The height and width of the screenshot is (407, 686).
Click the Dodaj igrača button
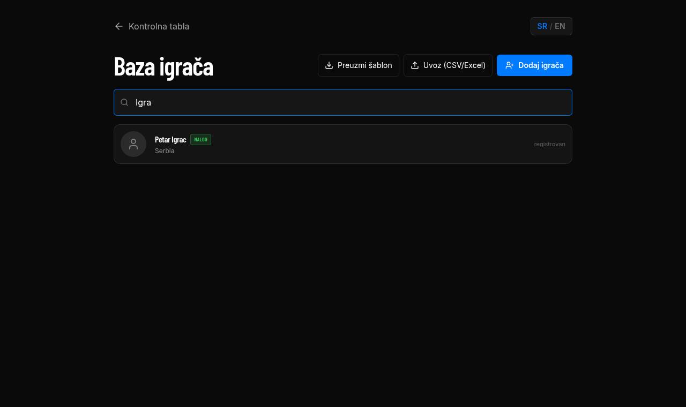[534, 65]
